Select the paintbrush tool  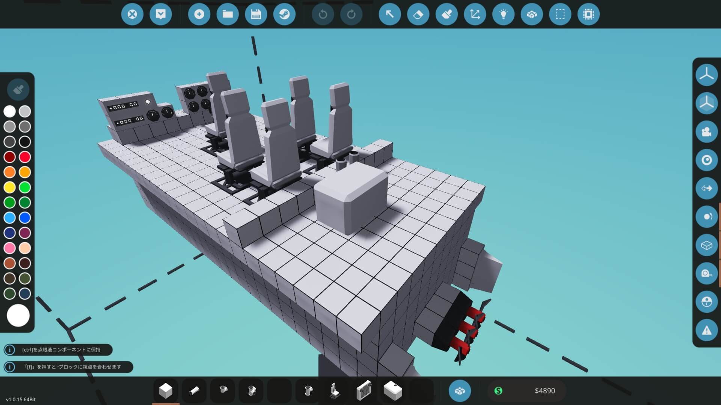[446, 14]
